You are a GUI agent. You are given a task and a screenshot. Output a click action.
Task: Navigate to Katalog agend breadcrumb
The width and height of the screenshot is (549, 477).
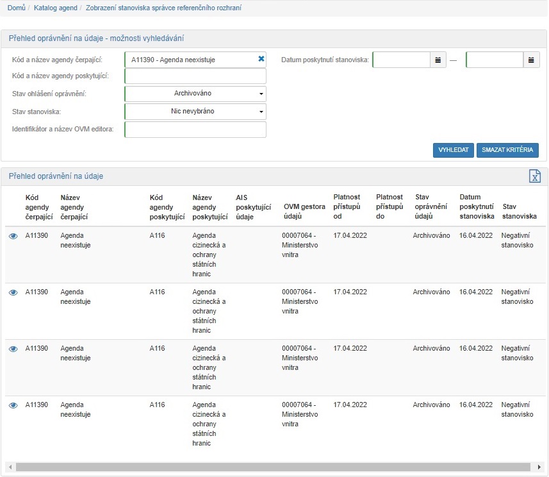point(55,8)
